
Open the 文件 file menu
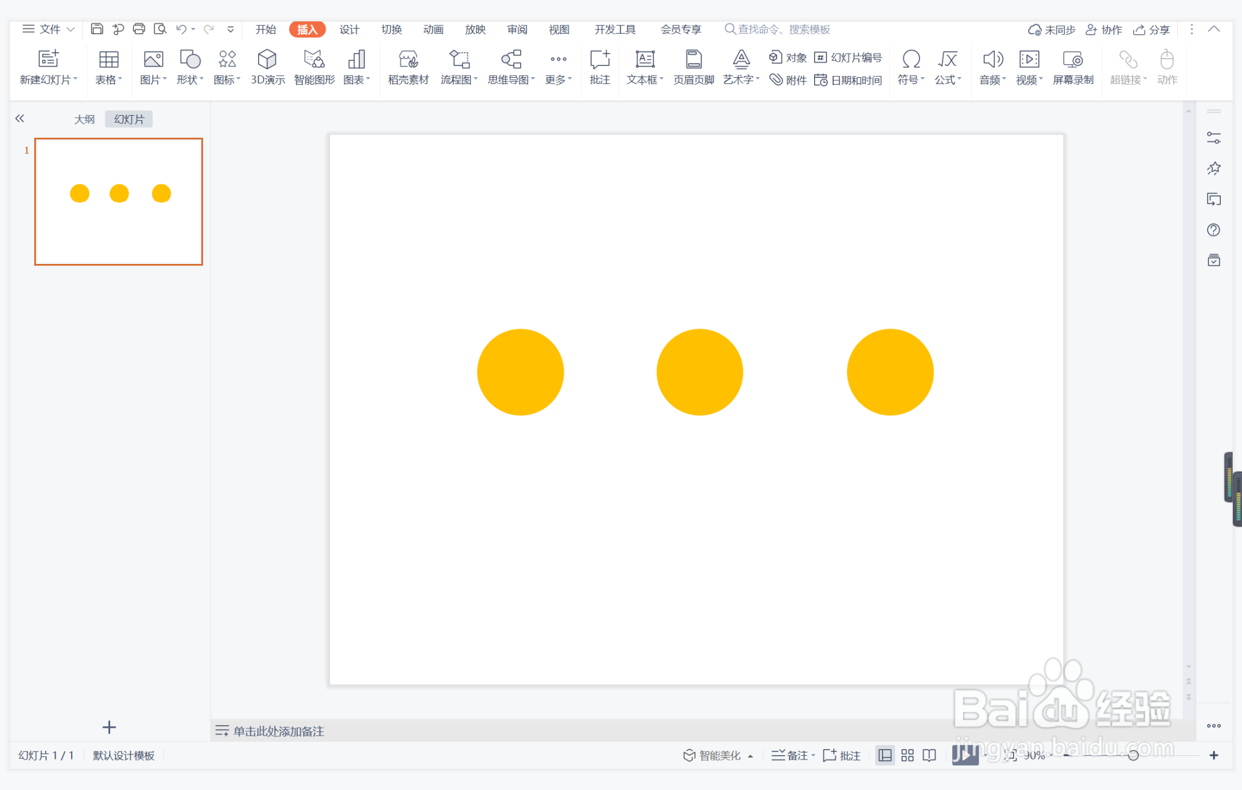(x=49, y=29)
